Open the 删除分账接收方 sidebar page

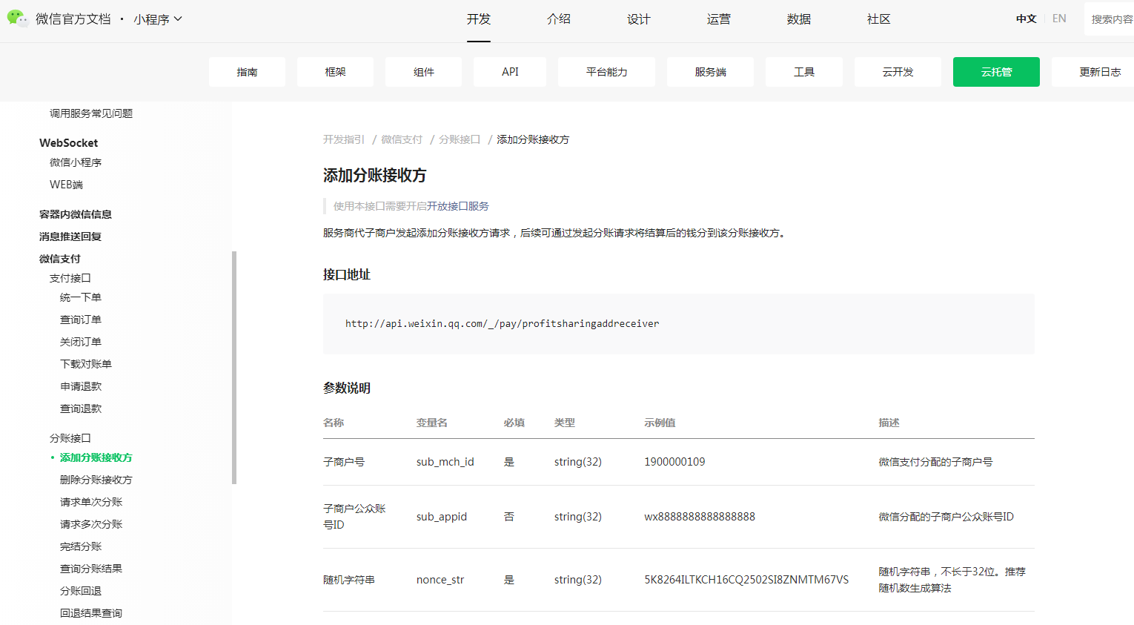pyautogui.click(x=96, y=480)
